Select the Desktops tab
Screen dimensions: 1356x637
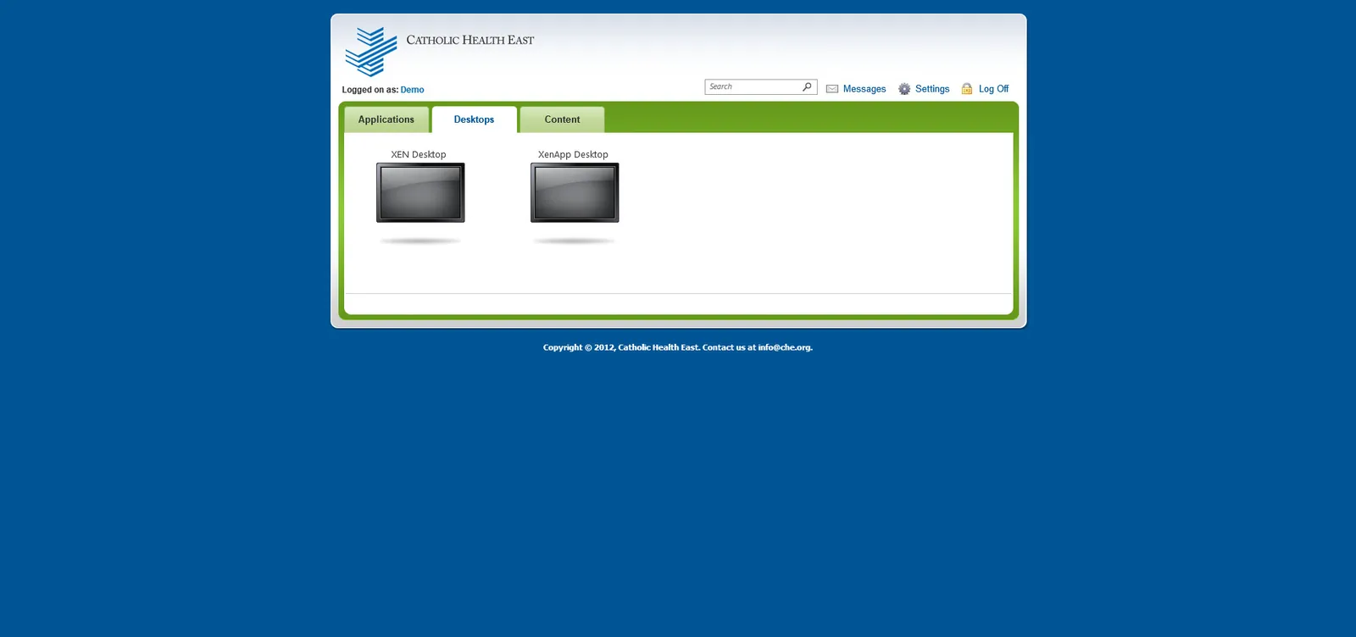[x=474, y=119]
